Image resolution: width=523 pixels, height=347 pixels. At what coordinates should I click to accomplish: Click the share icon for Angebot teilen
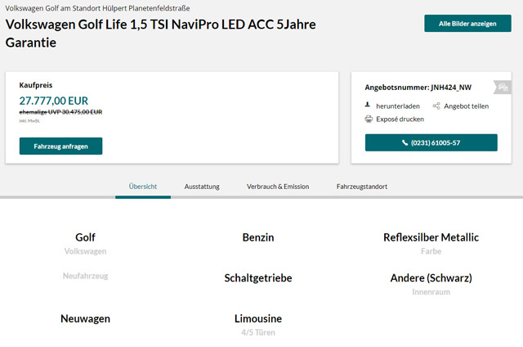coord(436,106)
